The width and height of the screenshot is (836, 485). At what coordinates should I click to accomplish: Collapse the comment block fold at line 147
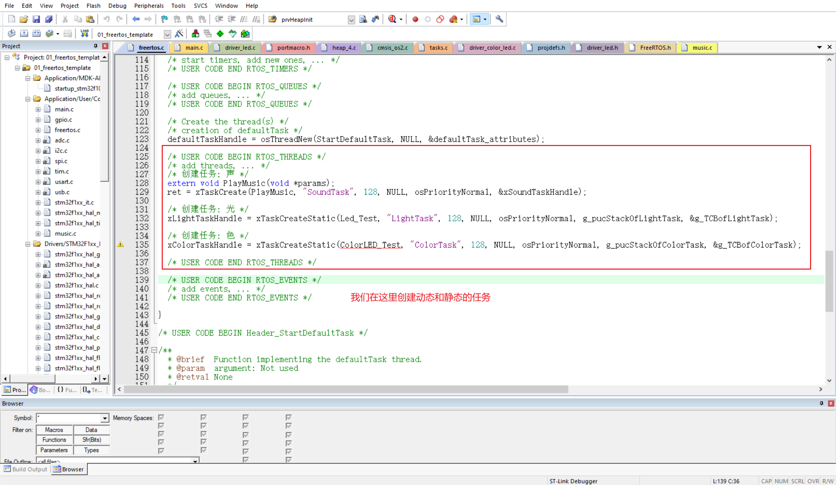(x=154, y=350)
